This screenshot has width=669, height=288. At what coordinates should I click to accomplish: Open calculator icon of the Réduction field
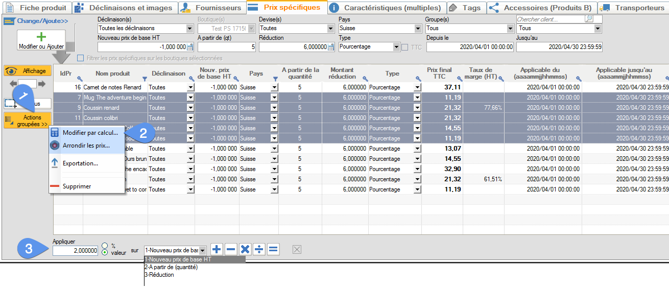pyautogui.click(x=331, y=47)
